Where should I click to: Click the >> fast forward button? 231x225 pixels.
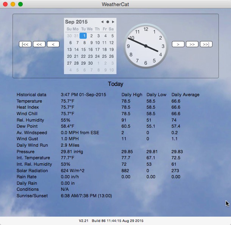[192, 44]
